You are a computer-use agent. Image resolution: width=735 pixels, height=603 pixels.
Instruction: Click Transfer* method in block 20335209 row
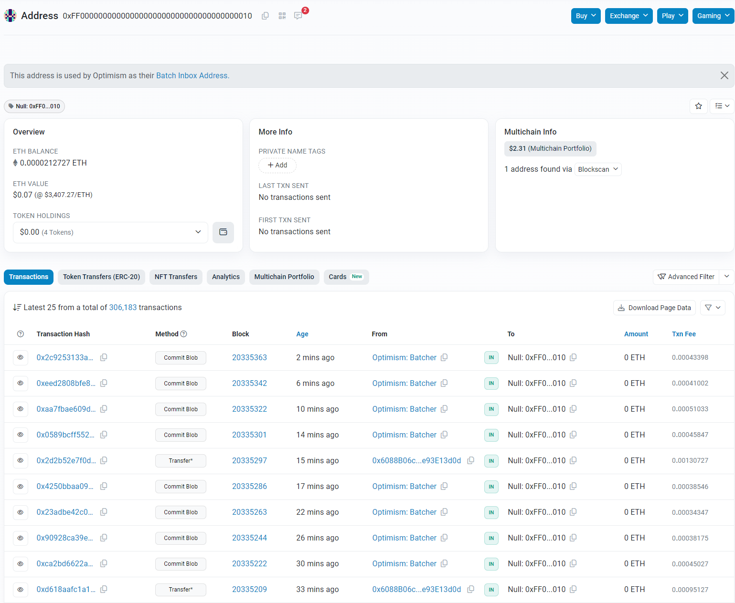pyautogui.click(x=181, y=590)
